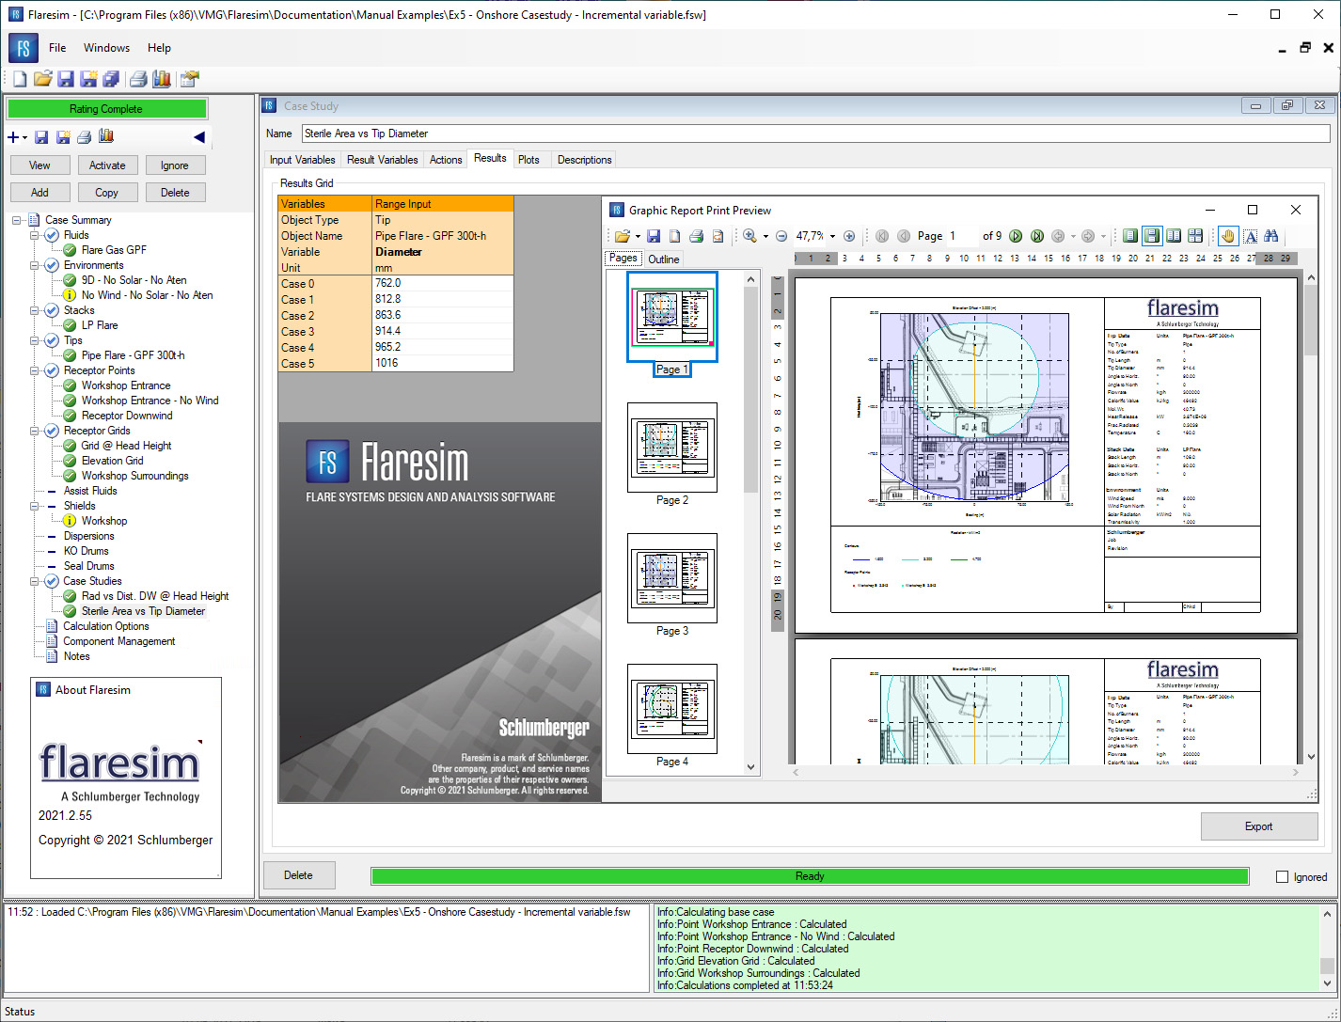Click the blue plus Add icon in case panel
1341x1022 pixels.
click(13, 137)
